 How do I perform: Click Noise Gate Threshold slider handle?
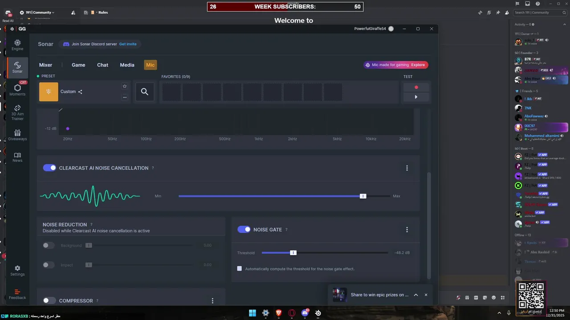[293, 252]
